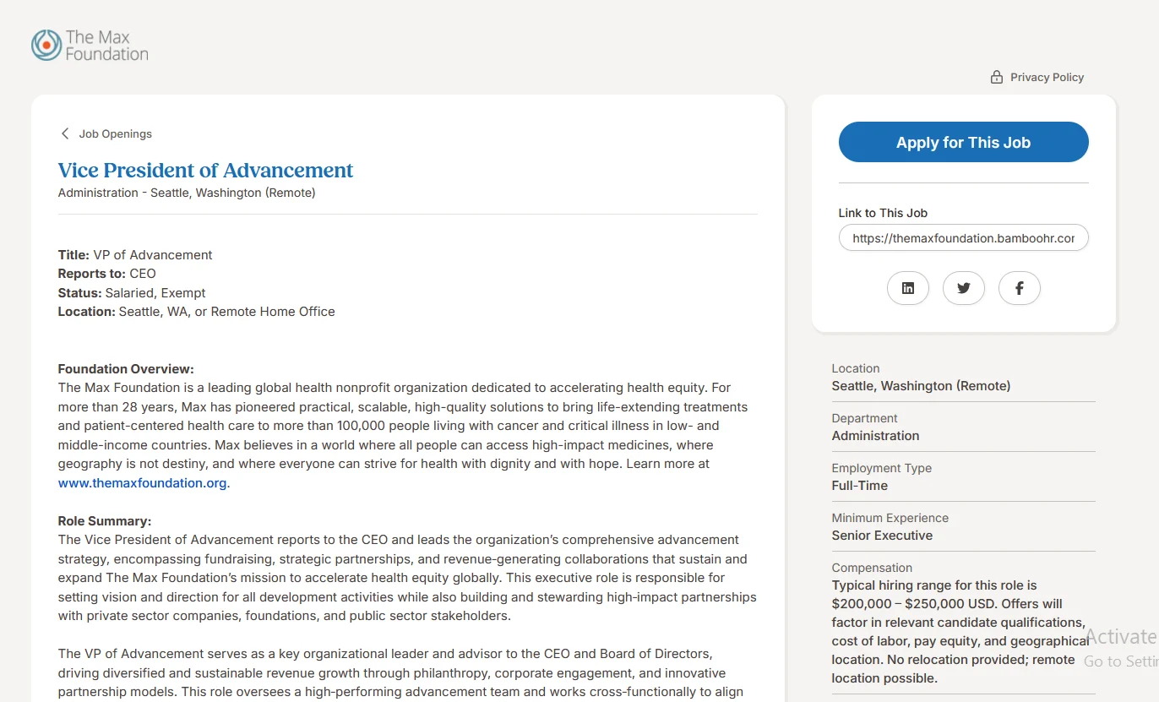Share job on Twitter
The height and width of the screenshot is (702, 1159).
tap(964, 288)
